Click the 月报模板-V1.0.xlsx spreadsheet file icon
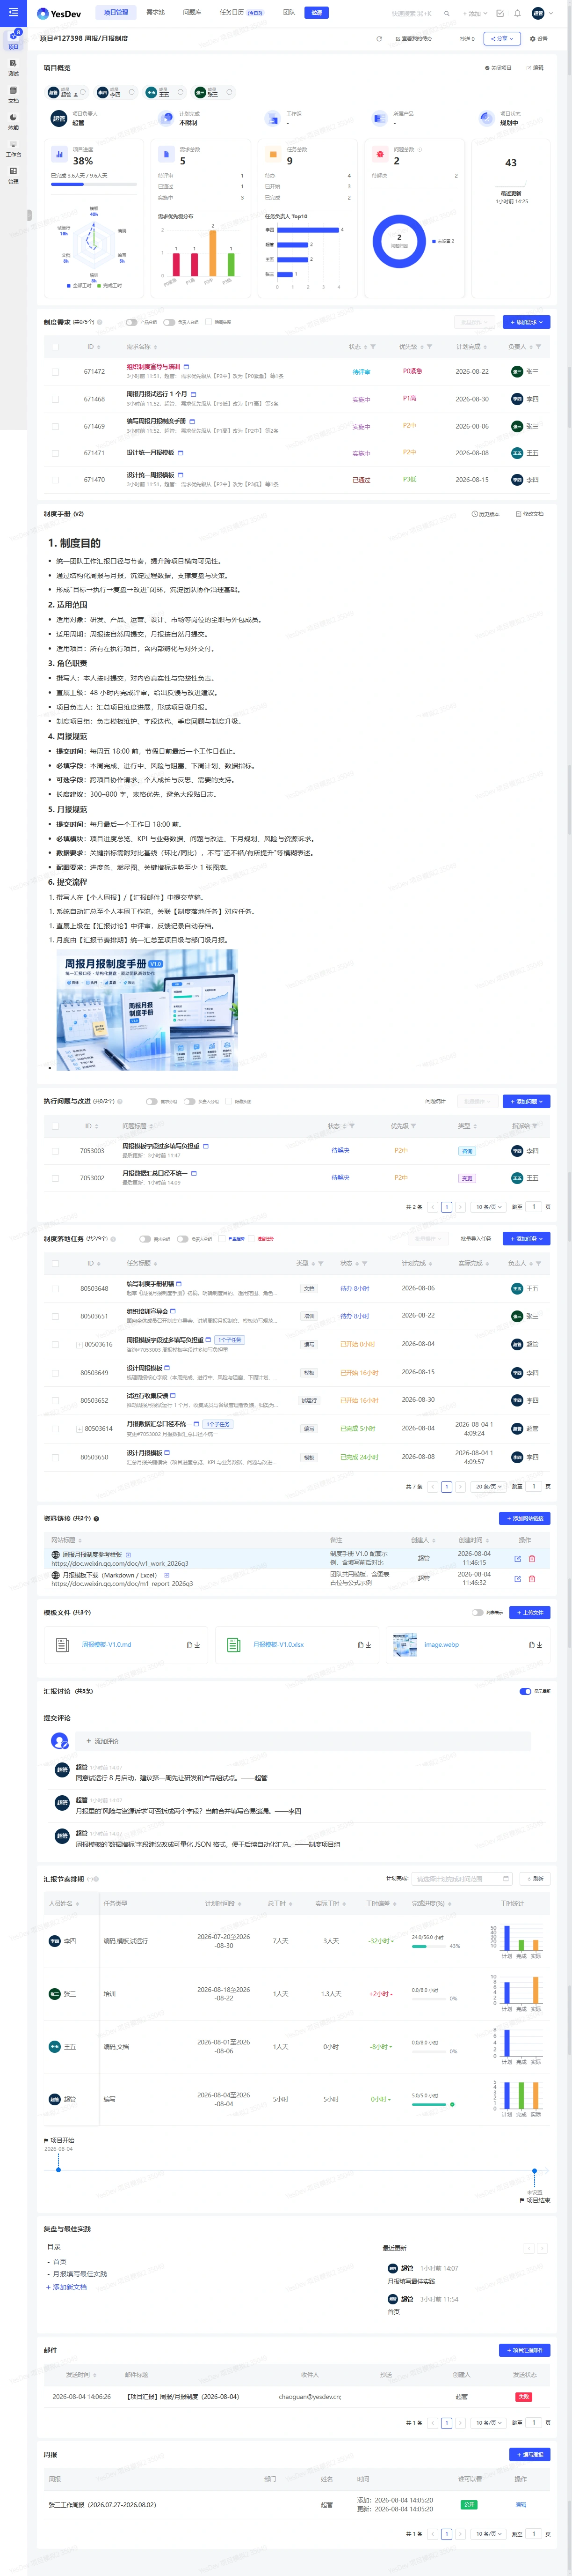This screenshot has height=2576, width=572. [x=233, y=1644]
